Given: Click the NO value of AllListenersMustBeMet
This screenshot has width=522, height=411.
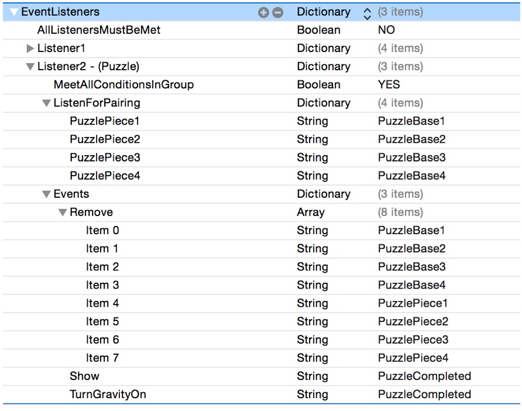Looking at the screenshot, I should (386, 30).
